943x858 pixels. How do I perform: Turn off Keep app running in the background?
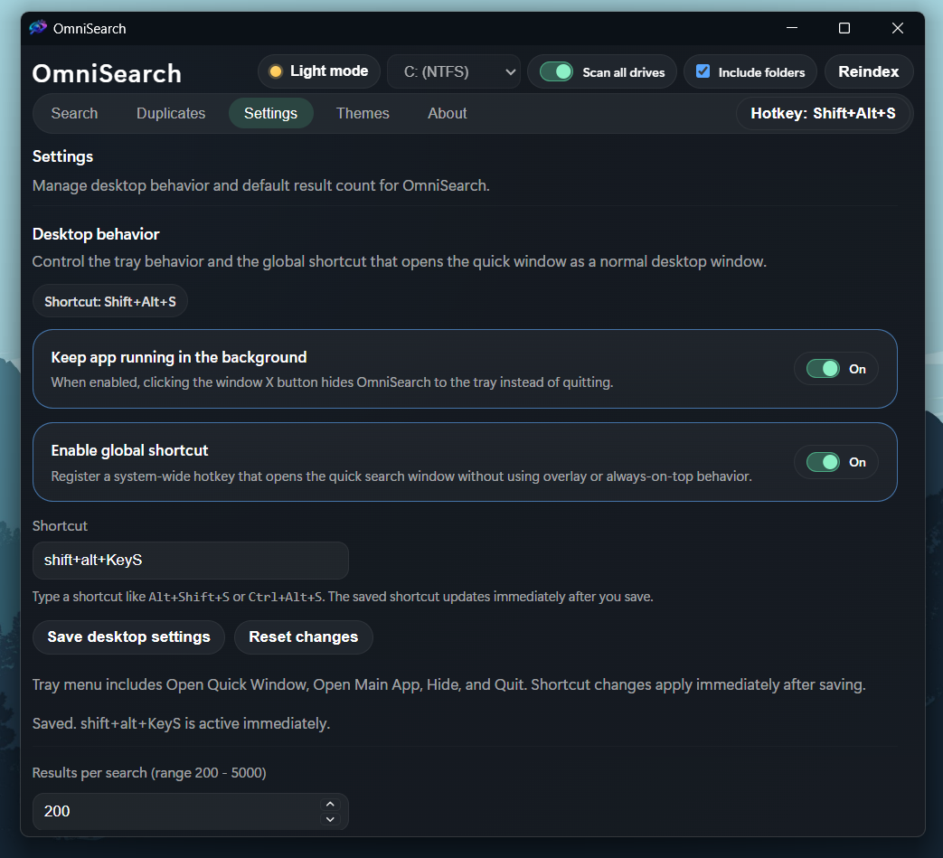(x=823, y=369)
